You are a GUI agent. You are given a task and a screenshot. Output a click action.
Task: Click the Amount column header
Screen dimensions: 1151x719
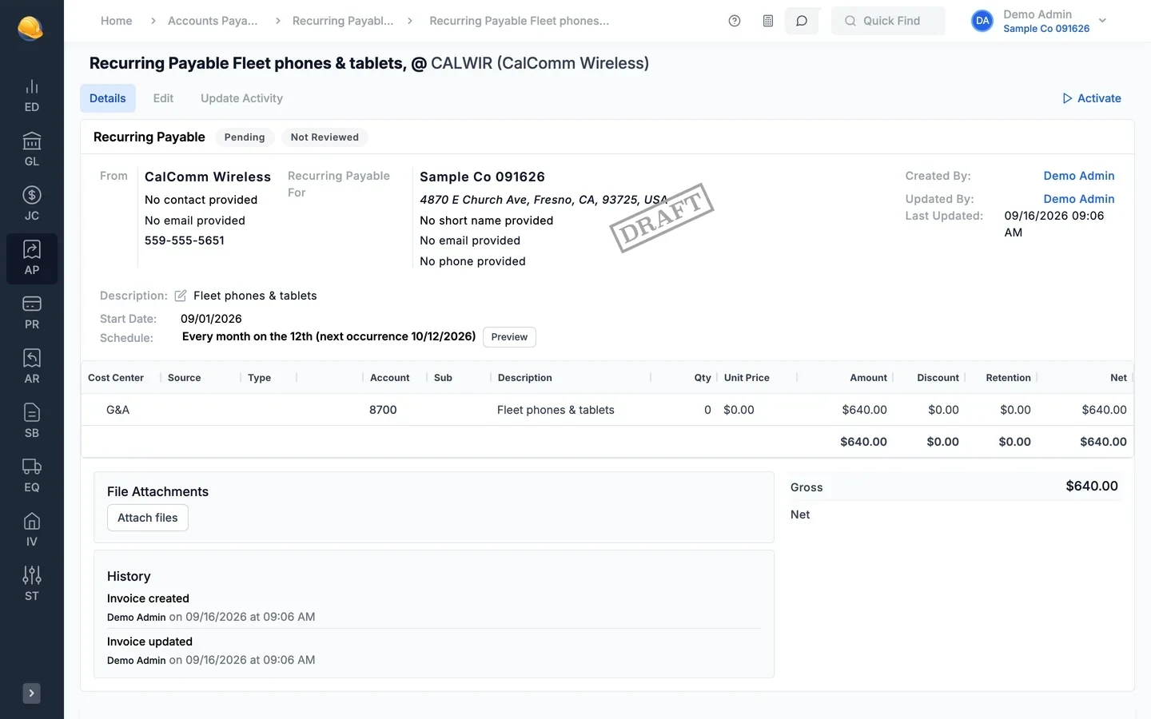868,378
